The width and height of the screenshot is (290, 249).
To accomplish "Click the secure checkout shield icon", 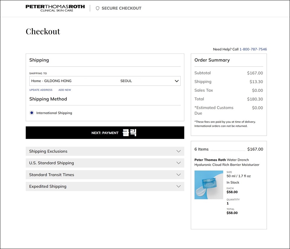I will click(98, 8).
